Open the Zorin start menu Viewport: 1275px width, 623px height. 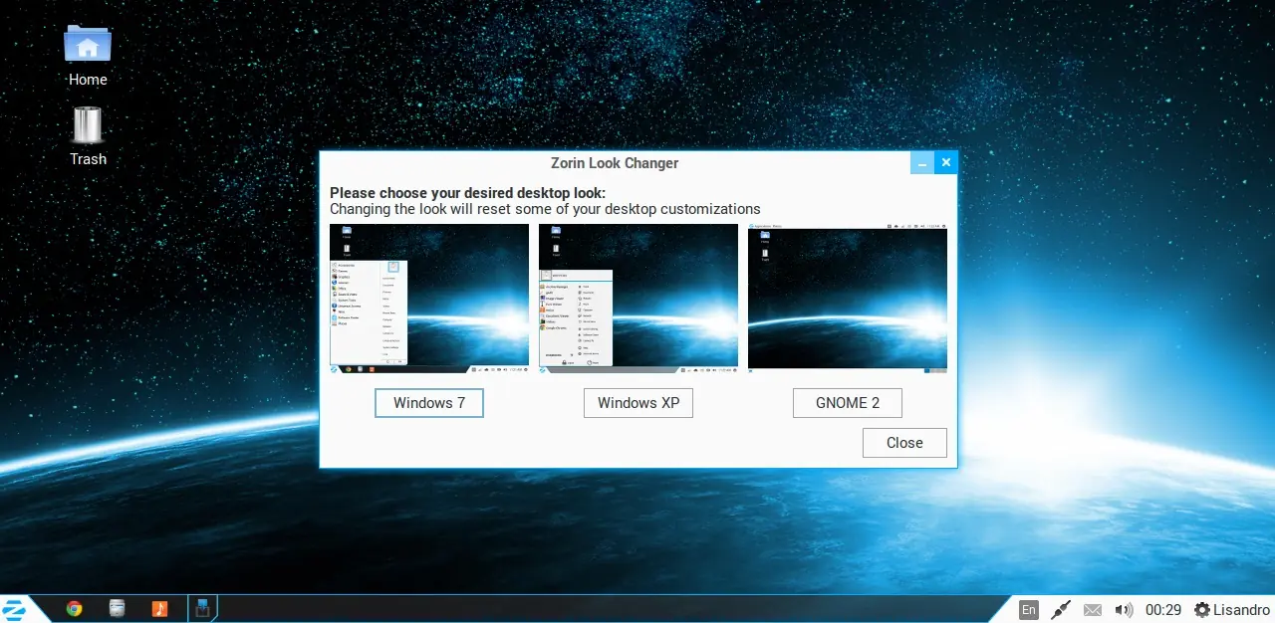tap(14, 609)
